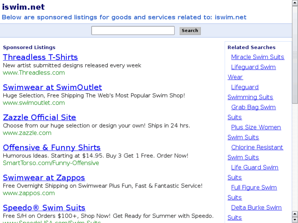Select Life Guard Swim Suits search

(255, 167)
